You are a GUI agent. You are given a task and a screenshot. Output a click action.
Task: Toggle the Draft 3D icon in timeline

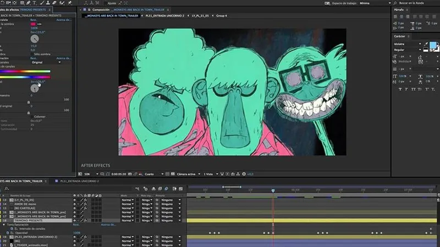[x=145, y=189]
